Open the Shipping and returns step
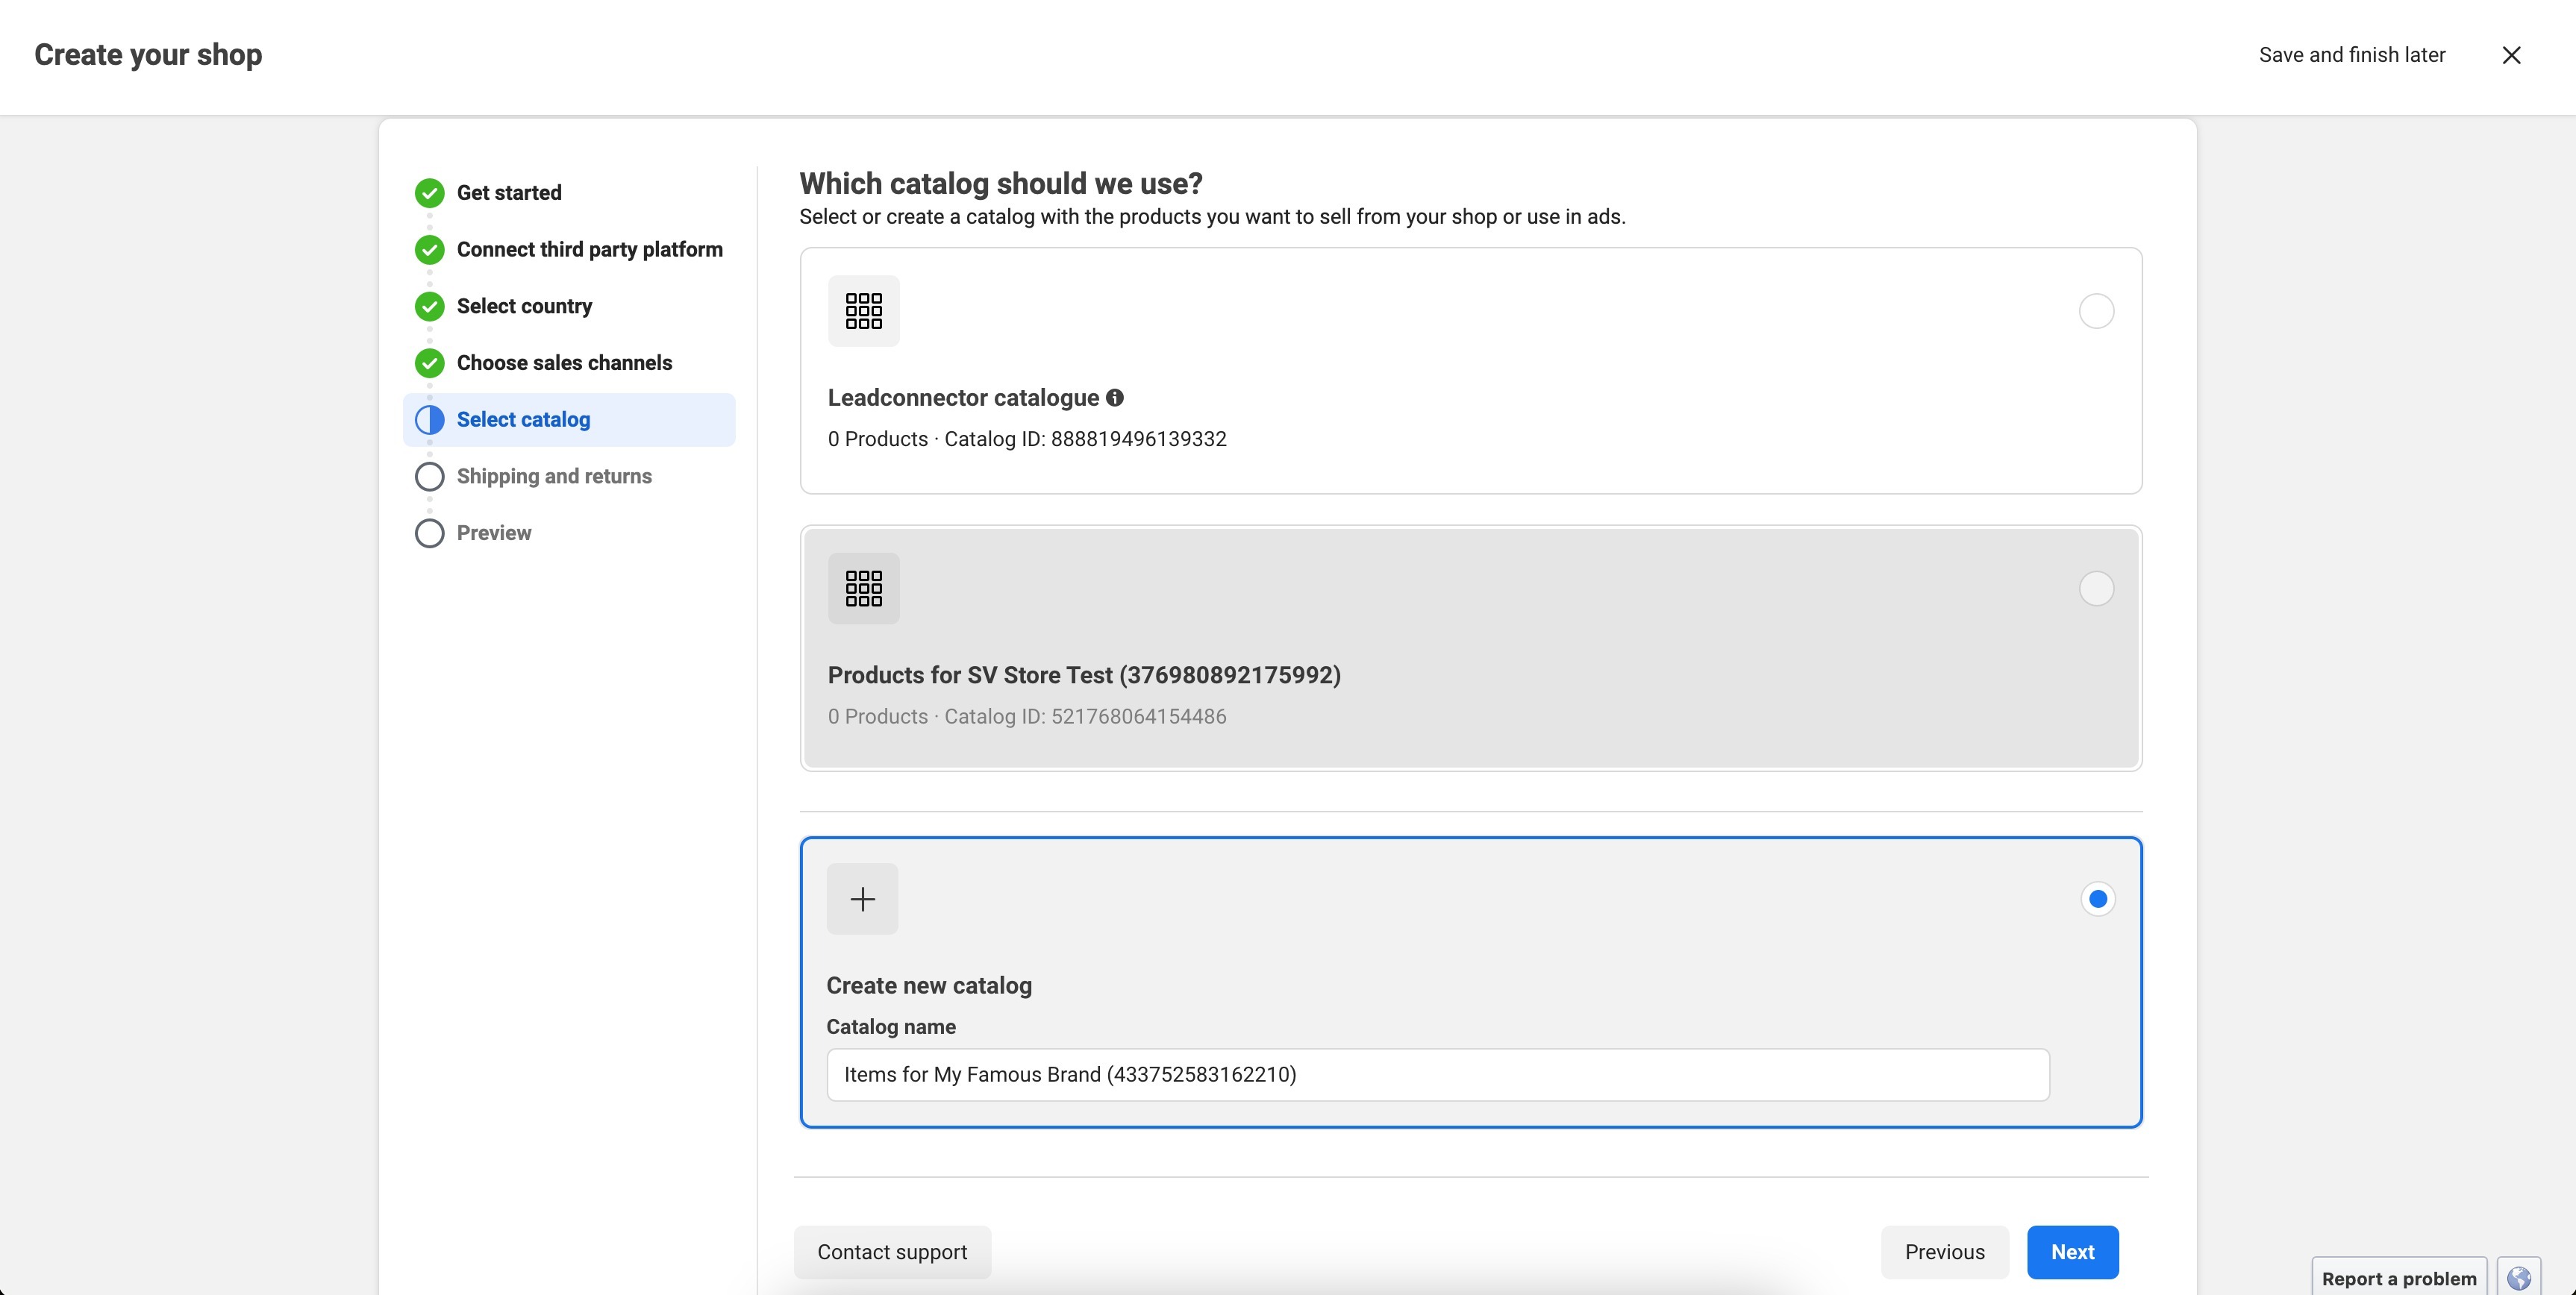Image resolution: width=2576 pixels, height=1295 pixels. (554, 476)
